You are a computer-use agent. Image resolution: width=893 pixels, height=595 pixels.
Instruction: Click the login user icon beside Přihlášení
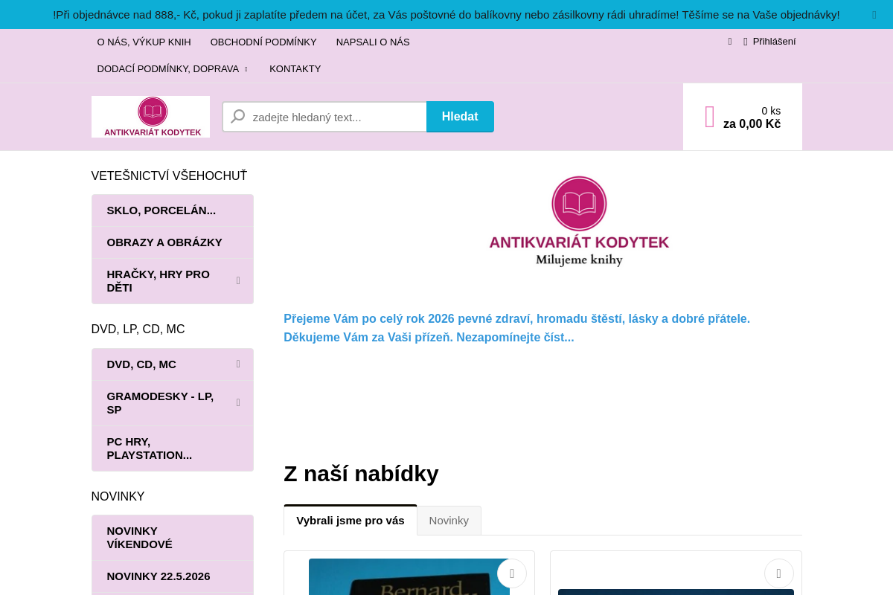(745, 42)
